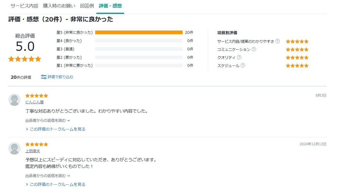The height and width of the screenshot is (189, 339).
Task: Click the filter sliders icon before 評価で絞り込む
Action: [44, 77]
